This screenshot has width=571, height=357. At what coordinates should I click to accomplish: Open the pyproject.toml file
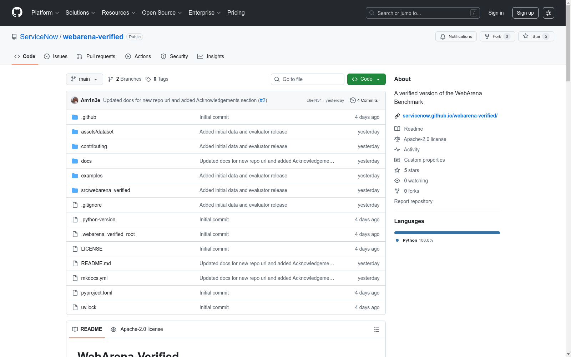tap(97, 293)
